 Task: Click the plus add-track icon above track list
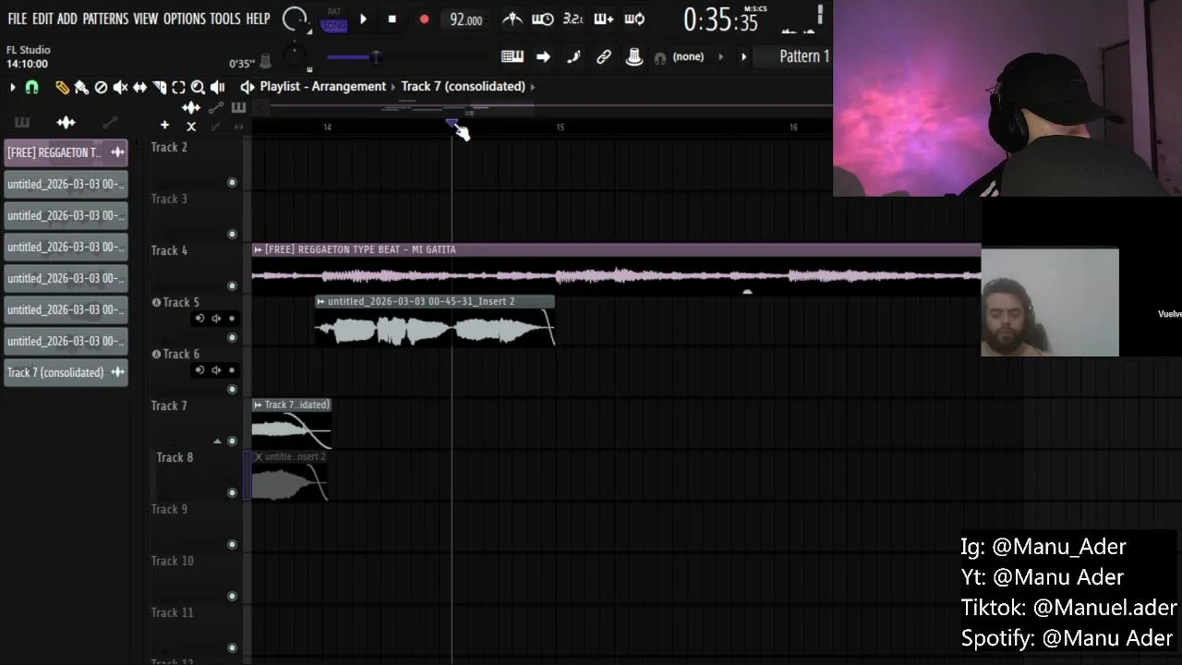click(164, 126)
